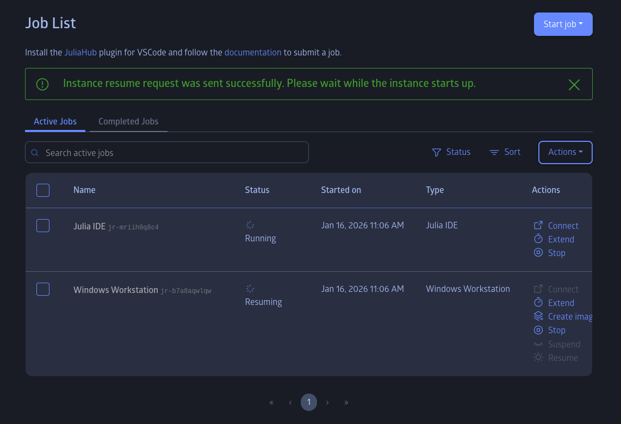Image resolution: width=621 pixels, height=424 pixels.
Task: Click the Stop icon for the Julia IDE job
Action: (x=538, y=253)
